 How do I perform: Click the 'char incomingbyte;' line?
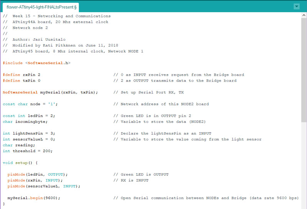(x=25, y=122)
